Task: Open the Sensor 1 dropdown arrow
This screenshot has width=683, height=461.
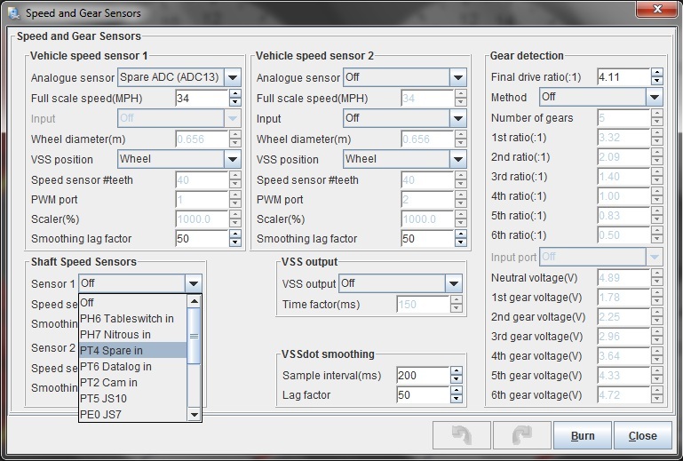Action: (x=194, y=284)
